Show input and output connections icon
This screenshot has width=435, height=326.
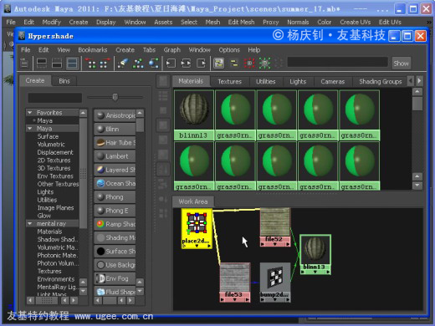[x=186, y=64]
